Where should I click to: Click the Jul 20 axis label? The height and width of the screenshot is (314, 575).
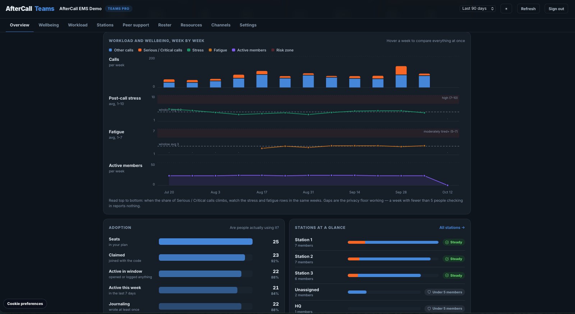[x=169, y=192]
